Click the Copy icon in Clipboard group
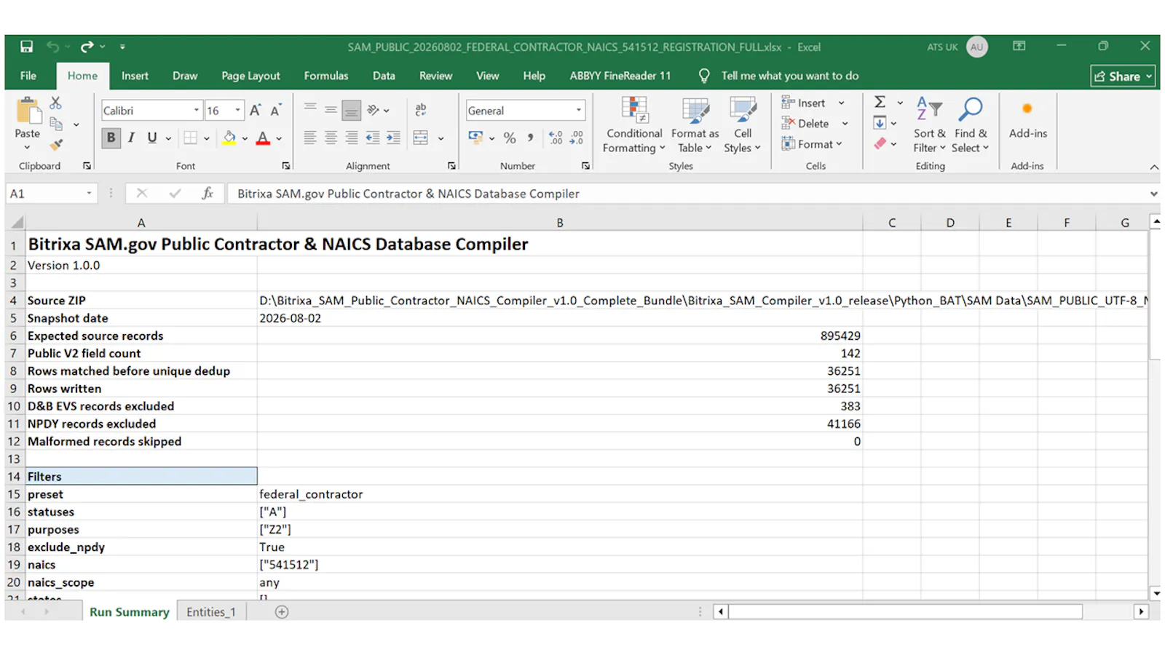The image size is (1165, 655). pos(56,124)
